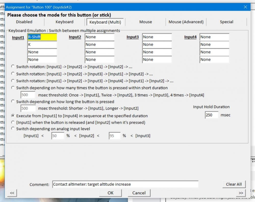Switch to the Disabled mode tab
The width and height of the screenshot is (255, 202).
point(24,22)
